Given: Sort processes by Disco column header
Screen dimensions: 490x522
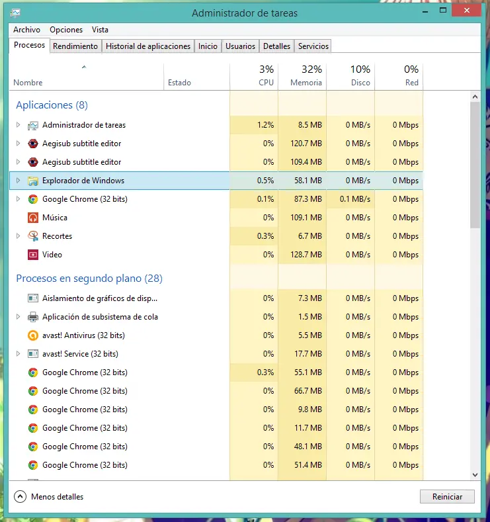Looking at the screenshot, I should click(x=350, y=77).
